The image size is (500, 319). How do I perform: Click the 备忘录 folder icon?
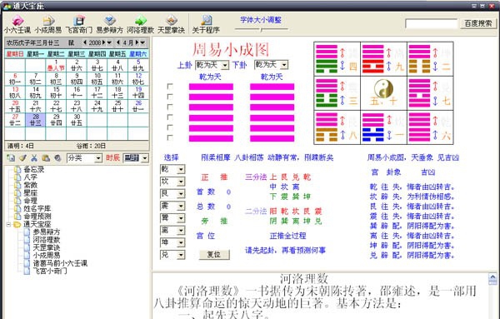pyautogui.click(x=17, y=169)
